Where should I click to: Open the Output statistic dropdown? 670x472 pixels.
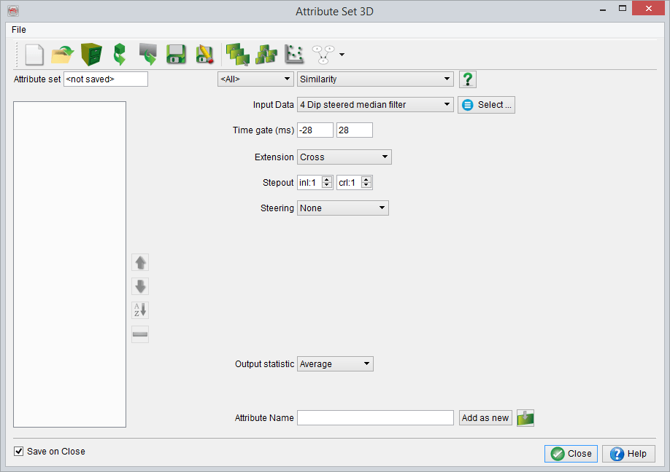[x=335, y=364]
